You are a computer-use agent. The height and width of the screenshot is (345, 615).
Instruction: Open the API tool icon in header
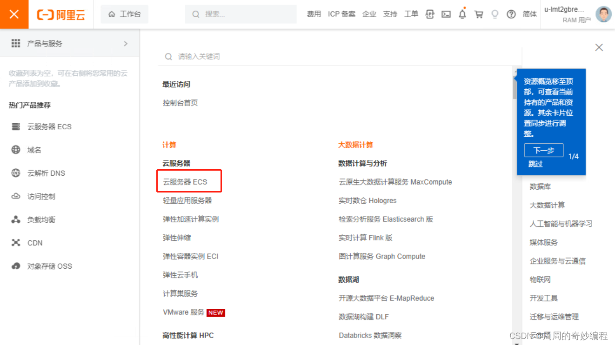[x=430, y=14]
